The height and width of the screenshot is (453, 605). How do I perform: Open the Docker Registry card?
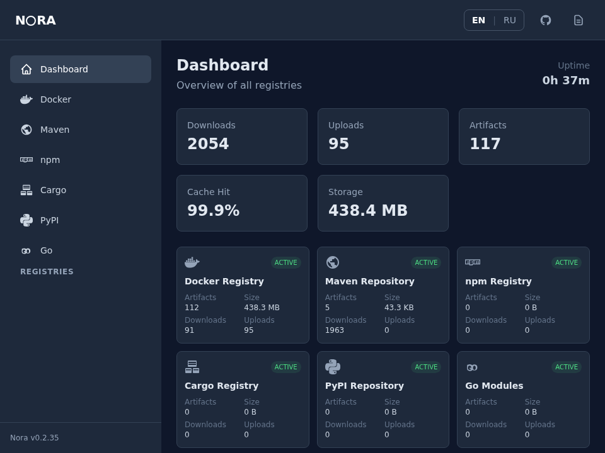point(243,294)
